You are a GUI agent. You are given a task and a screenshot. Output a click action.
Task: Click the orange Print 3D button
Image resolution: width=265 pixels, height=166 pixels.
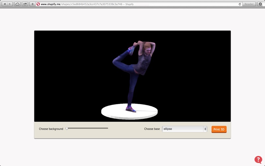(219, 129)
